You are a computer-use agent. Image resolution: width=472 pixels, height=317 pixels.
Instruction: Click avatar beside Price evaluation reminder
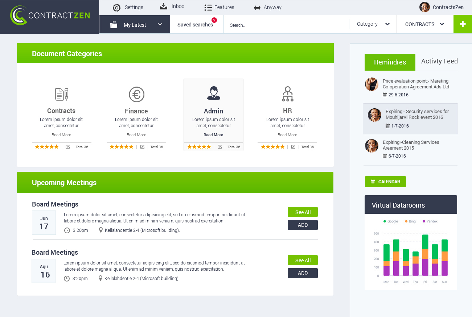click(x=372, y=84)
